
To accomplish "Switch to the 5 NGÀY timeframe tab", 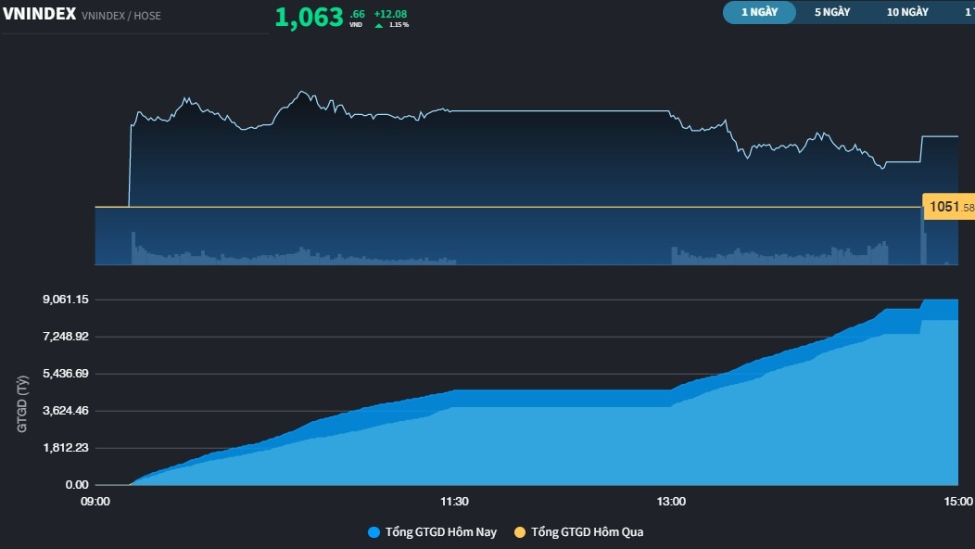I will click(832, 12).
